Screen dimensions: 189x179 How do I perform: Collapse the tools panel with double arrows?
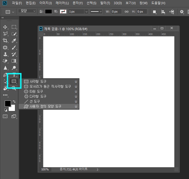3,18
